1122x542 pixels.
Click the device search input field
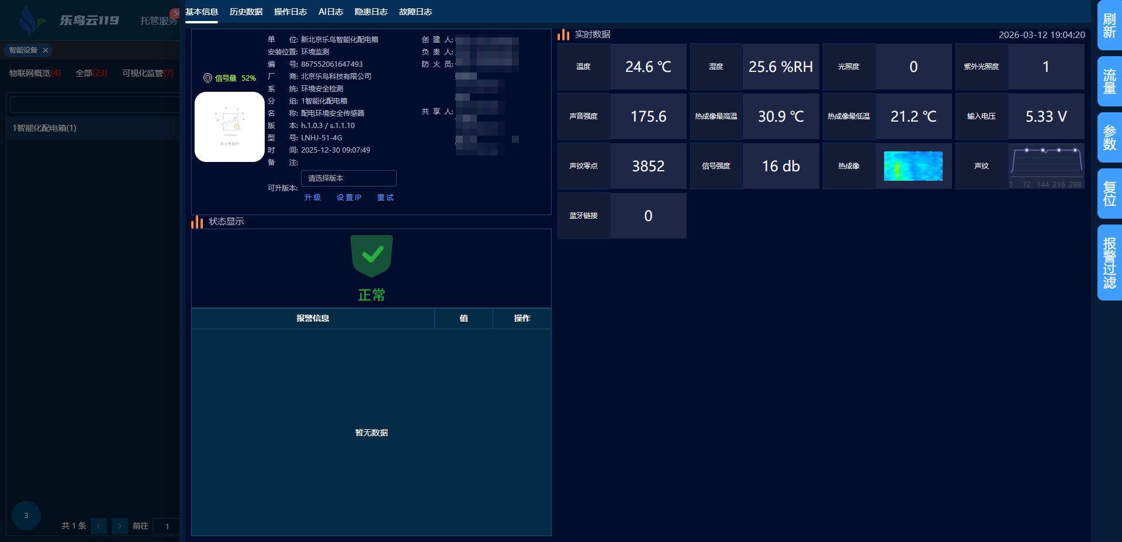[x=95, y=105]
